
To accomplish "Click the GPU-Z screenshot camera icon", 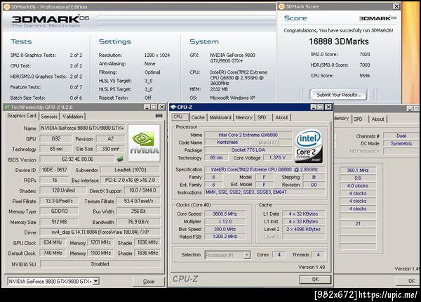I will tap(159, 116).
